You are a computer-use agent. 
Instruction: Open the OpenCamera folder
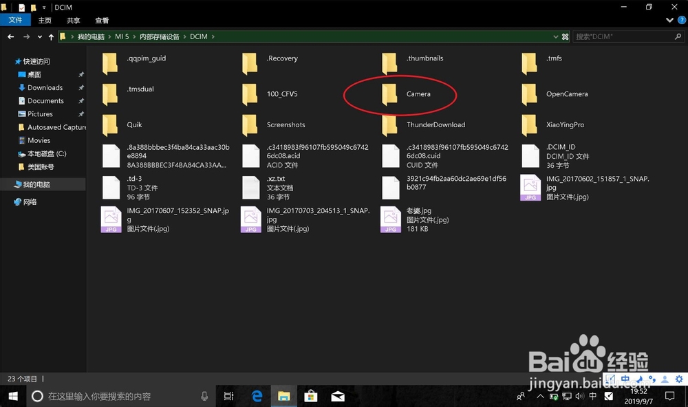point(555,94)
